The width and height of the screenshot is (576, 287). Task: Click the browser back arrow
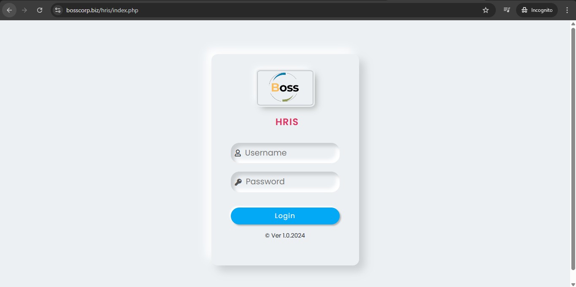(9, 10)
